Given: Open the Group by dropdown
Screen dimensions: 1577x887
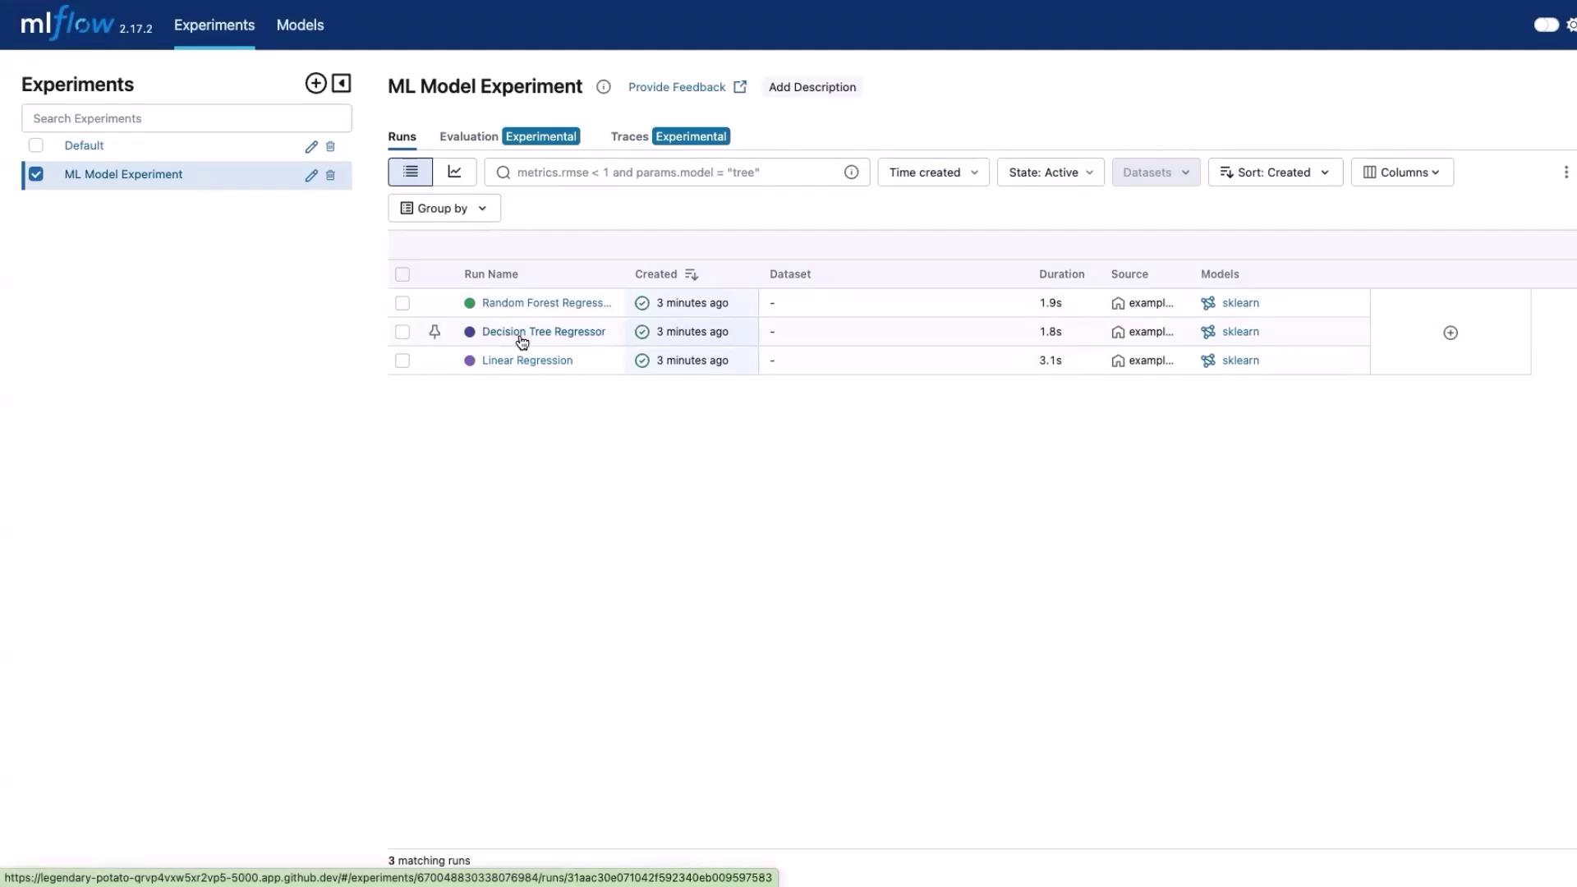Looking at the screenshot, I should tap(444, 209).
